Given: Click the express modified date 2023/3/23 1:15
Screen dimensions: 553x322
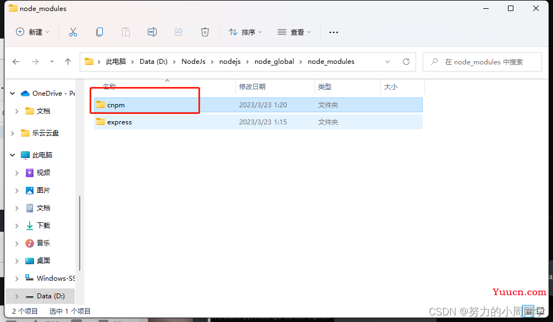Looking at the screenshot, I should (263, 122).
